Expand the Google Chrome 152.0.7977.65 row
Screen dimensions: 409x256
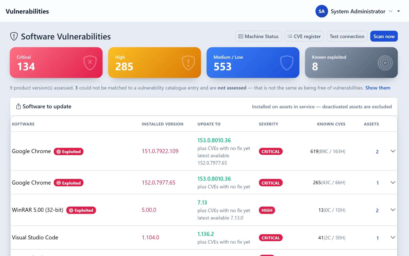393,183
